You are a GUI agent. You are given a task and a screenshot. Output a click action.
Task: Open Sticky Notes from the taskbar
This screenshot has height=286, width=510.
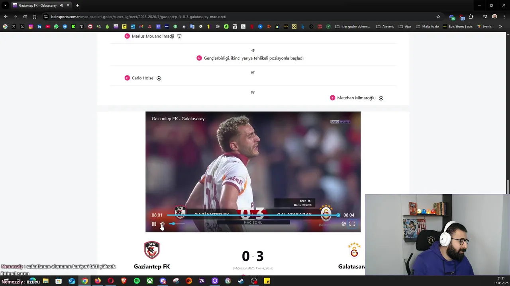(x=267, y=281)
